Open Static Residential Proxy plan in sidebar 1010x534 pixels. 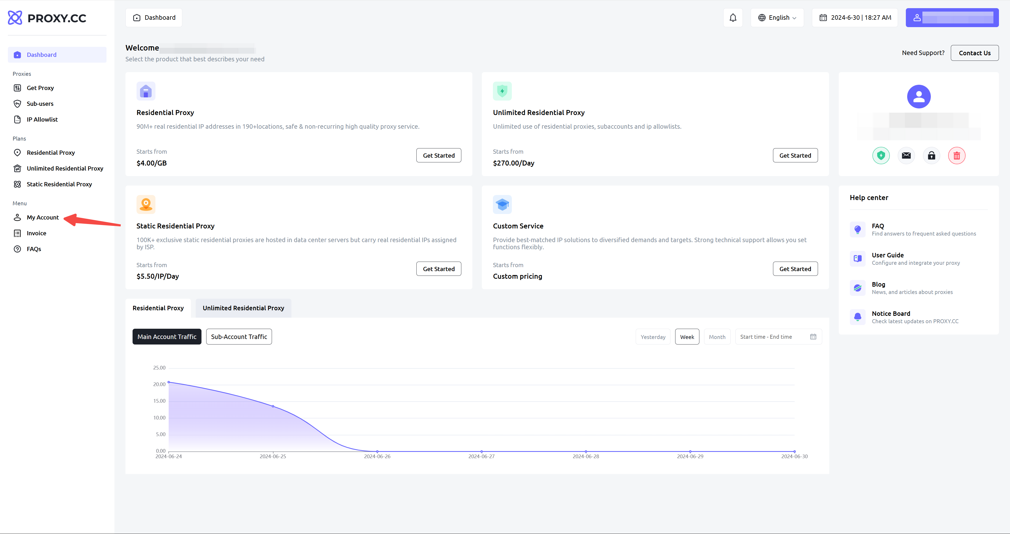tap(59, 184)
